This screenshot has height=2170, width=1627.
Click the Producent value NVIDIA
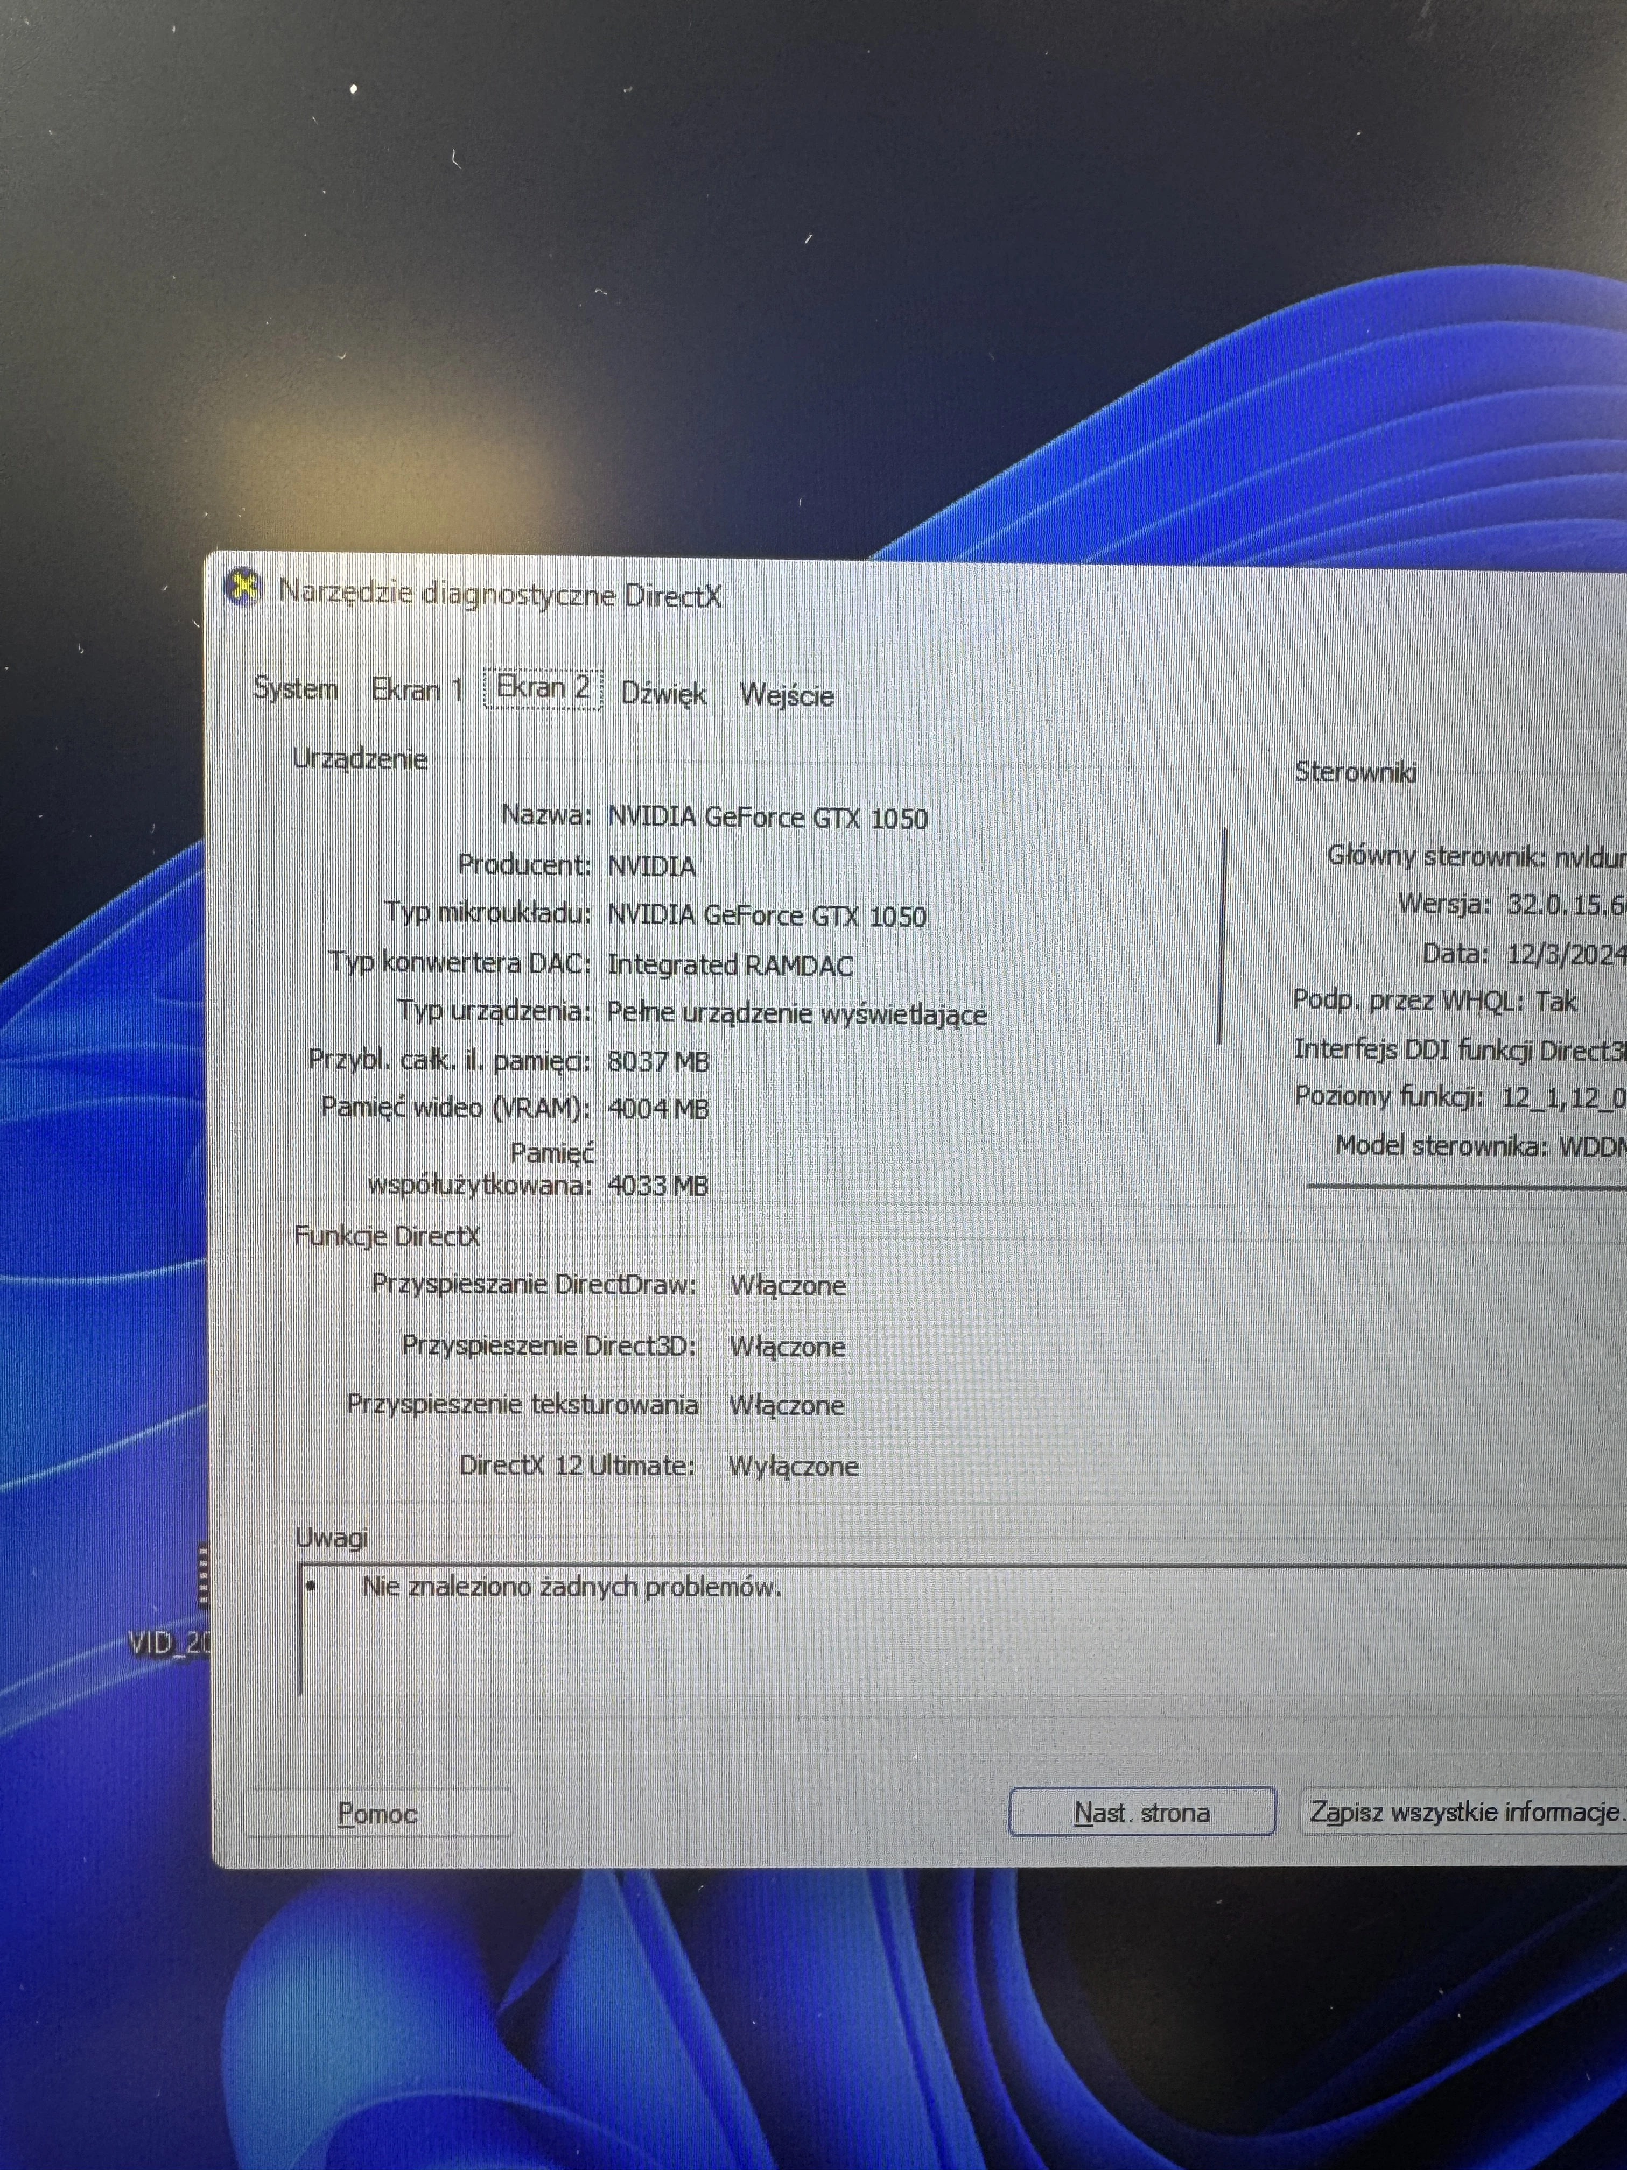pyautogui.click(x=651, y=866)
